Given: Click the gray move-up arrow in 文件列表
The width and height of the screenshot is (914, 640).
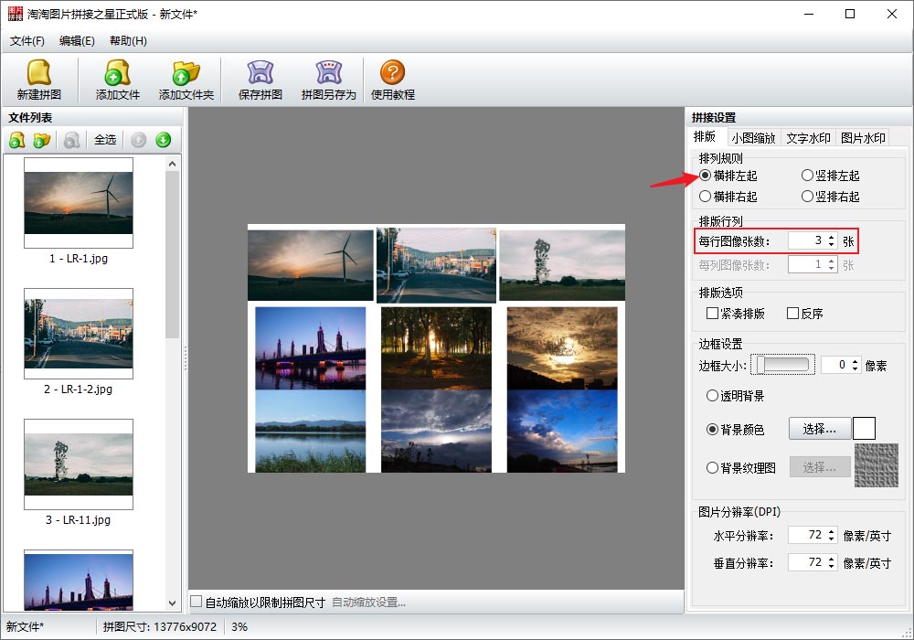Looking at the screenshot, I should coord(139,140).
